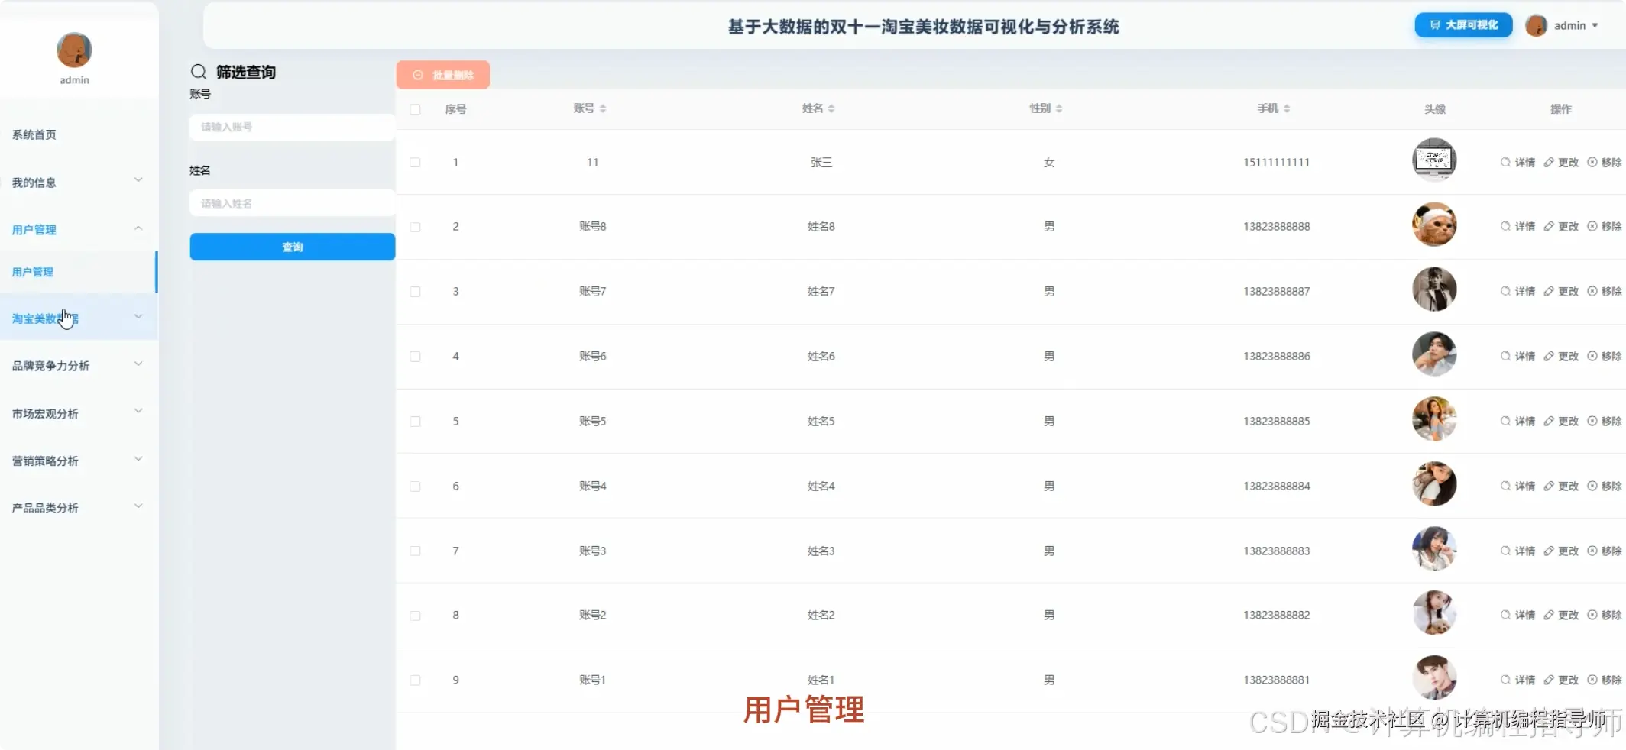Click the 批量删除 batch delete button
This screenshot has height=750, width=1626.
[x=442, y=74]
